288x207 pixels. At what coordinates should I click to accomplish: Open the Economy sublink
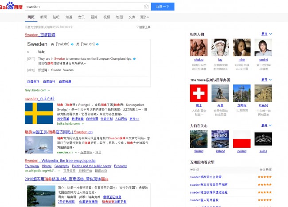121,166
